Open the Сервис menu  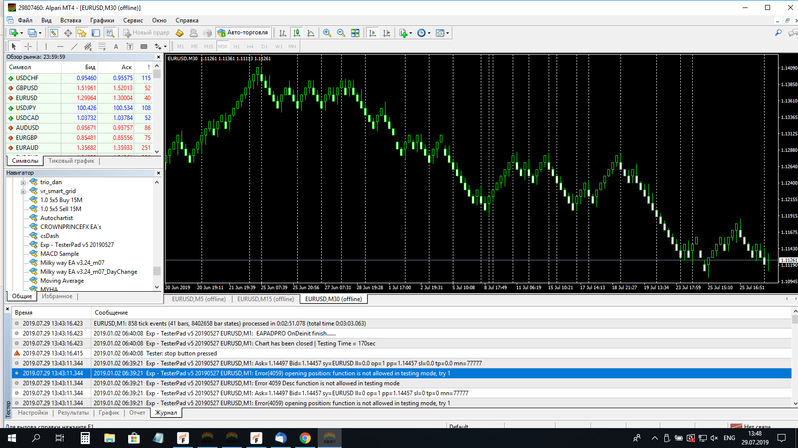pyautogui.click(x=133, y=20)
